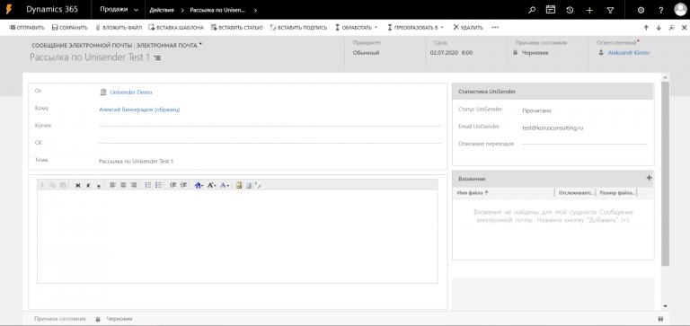690x326 pixels.
Task: Click the Копия recipient input field
Action: [x=270, y=126]
